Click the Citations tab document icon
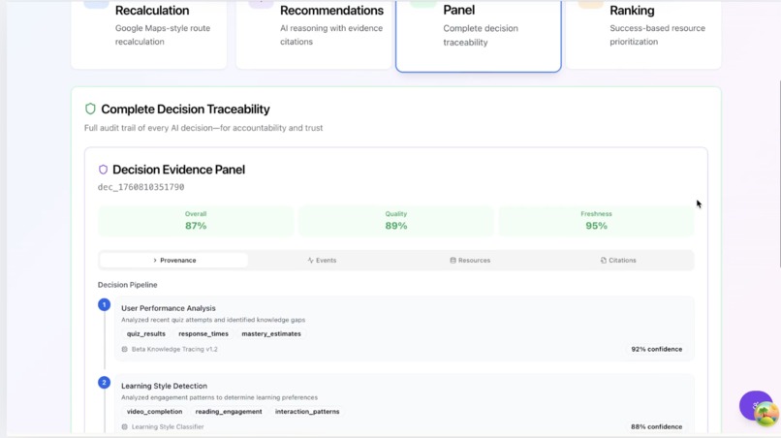Viewport: 781px width, 438px height. 603,260
